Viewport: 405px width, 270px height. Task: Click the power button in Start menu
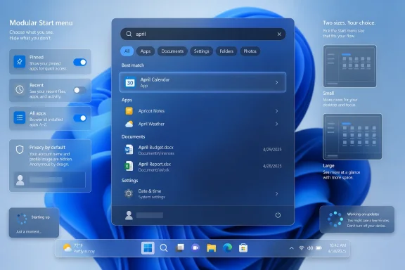pyautogui.click(x=278, y=215)
